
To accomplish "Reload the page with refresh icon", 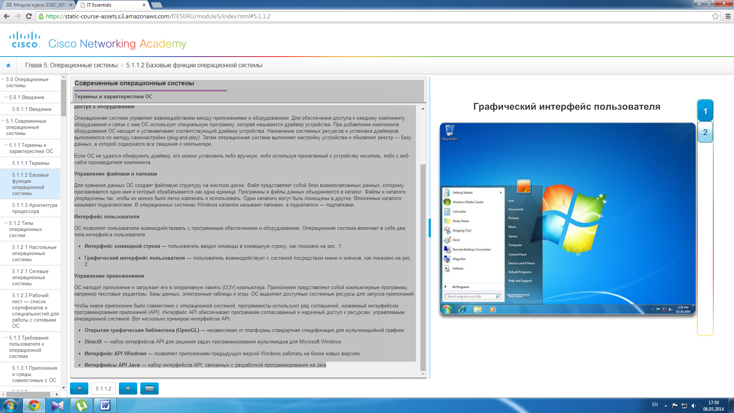I will click(x=29, y=16).
